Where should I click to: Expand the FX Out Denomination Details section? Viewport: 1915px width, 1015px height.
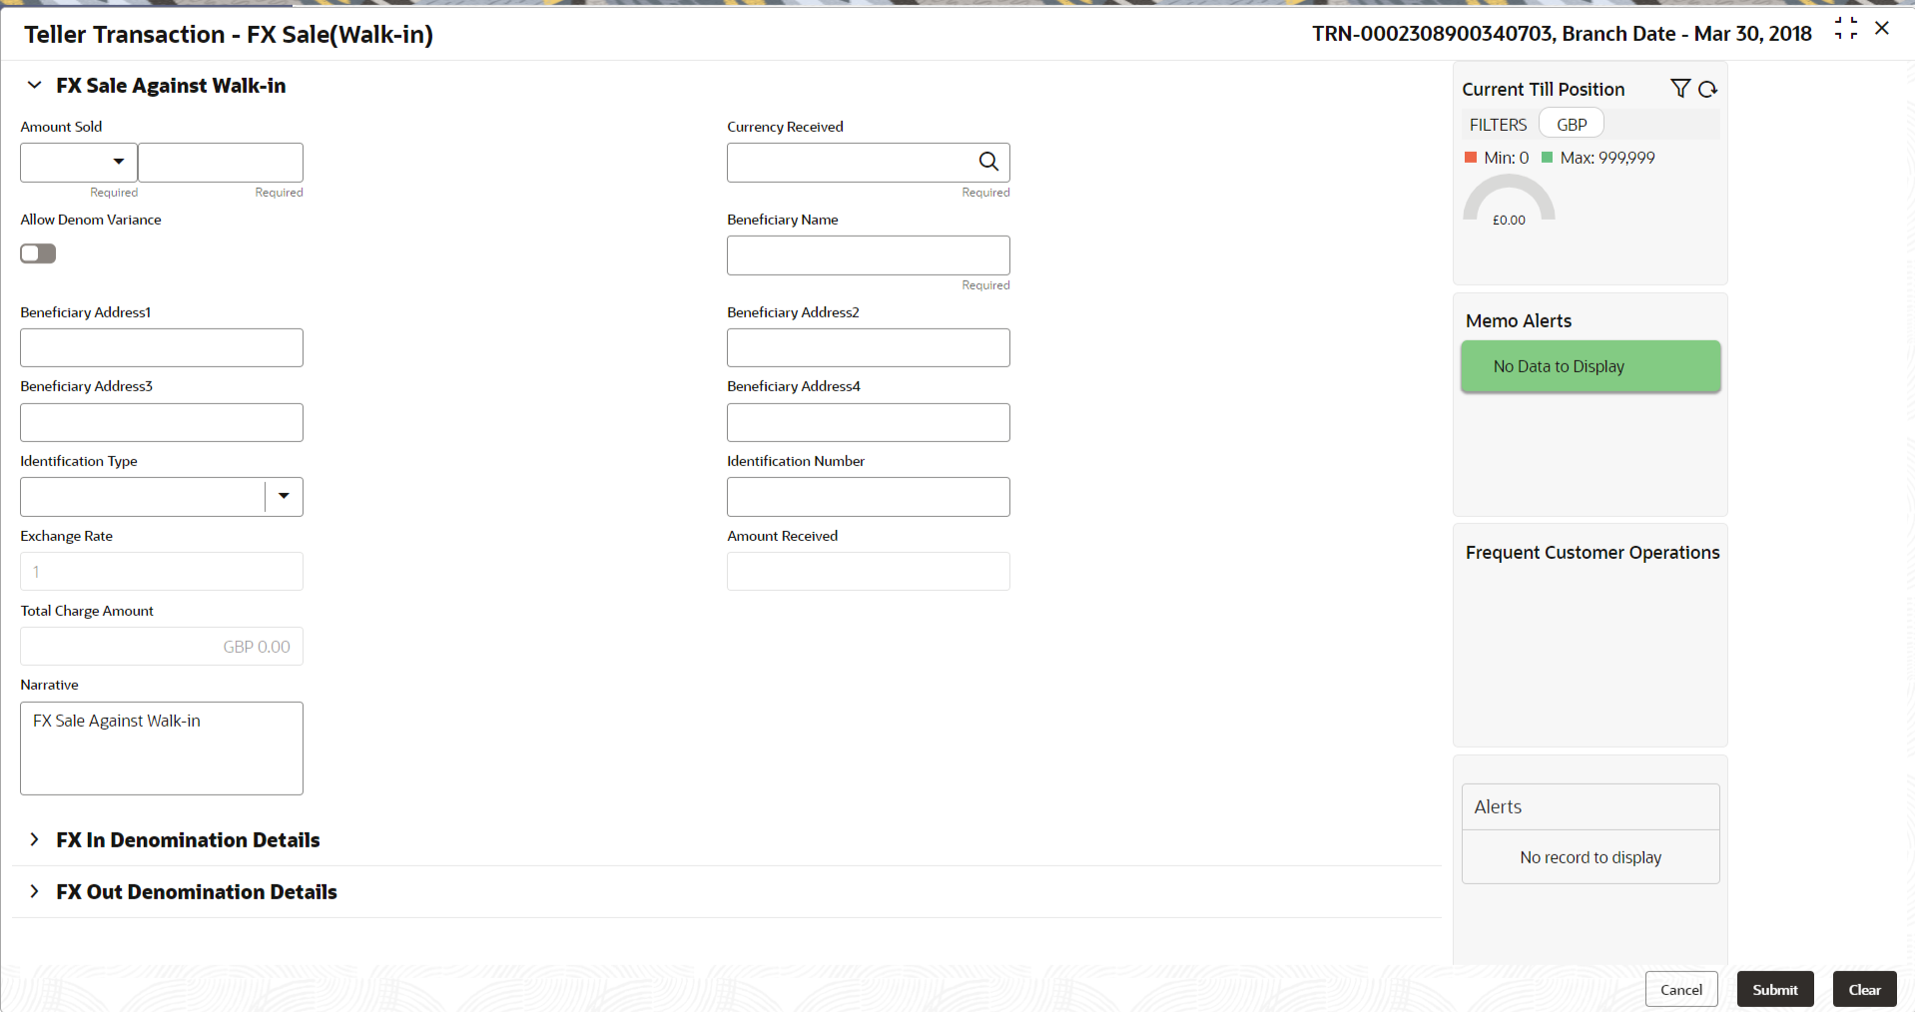click(x=35, y=892)
